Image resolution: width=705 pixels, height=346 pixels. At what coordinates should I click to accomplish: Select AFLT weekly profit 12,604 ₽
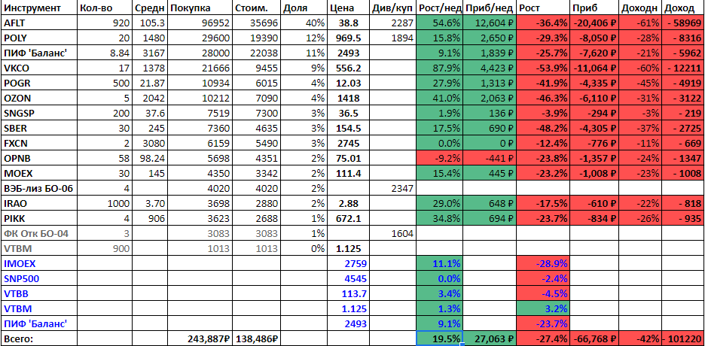[490, 23]
